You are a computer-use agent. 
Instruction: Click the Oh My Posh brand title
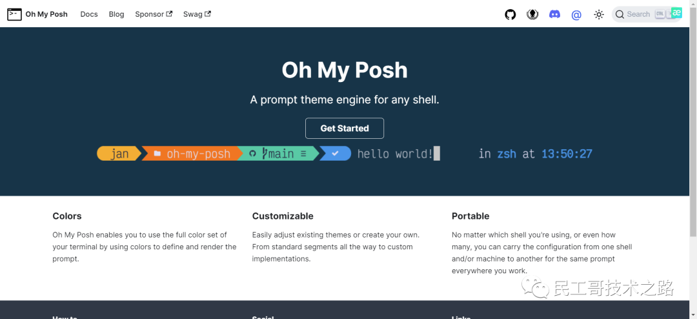(46, 14)
